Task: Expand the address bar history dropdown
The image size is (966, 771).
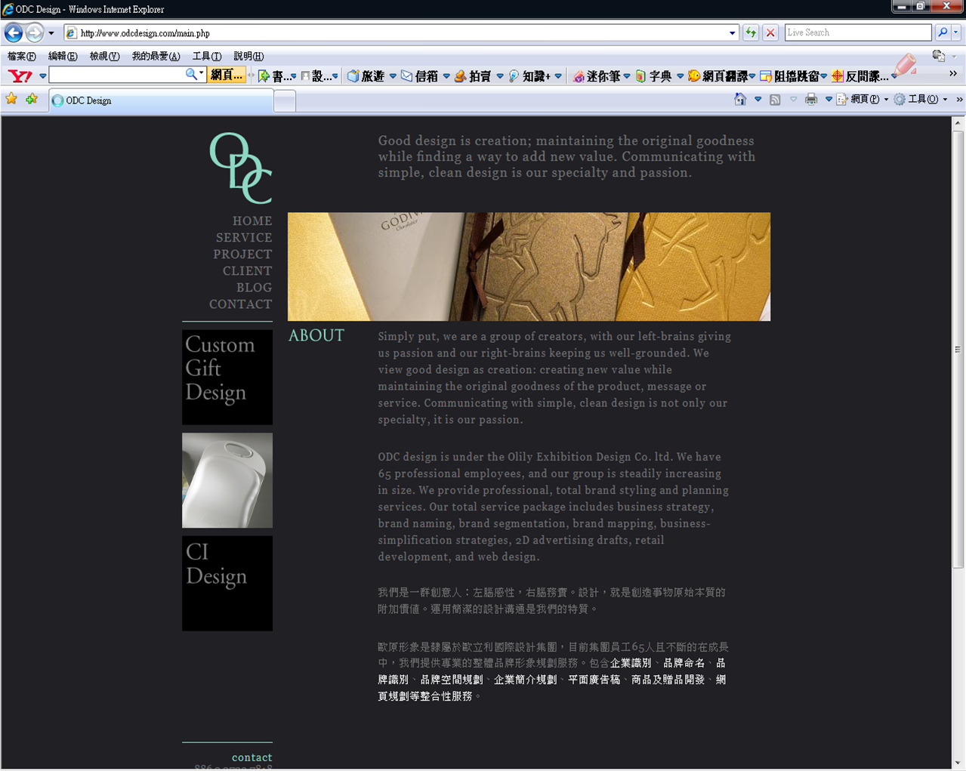Action: tap(732, 33)
